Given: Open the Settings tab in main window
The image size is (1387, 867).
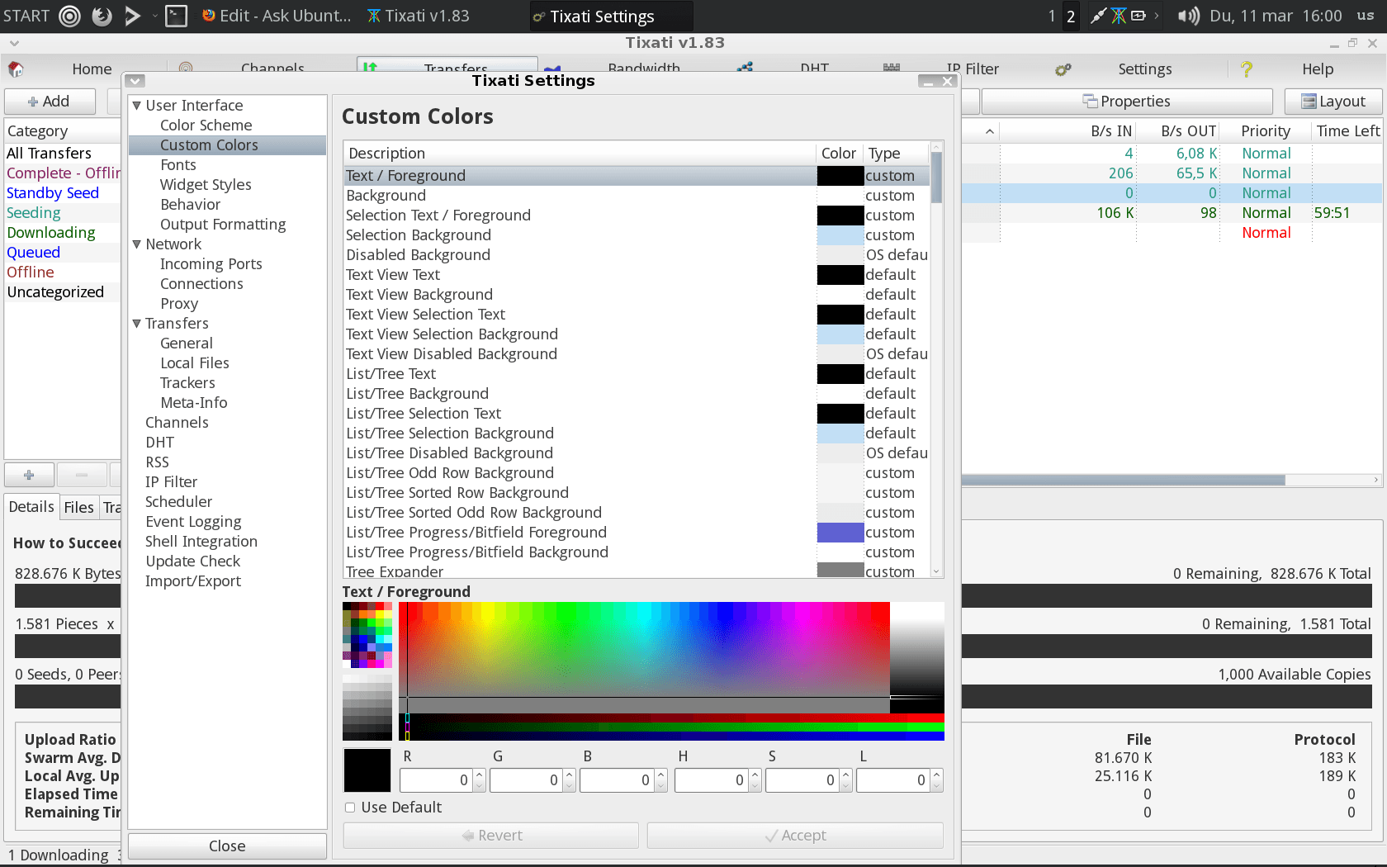Looking at the screenshot, I should coord(1144,69).
